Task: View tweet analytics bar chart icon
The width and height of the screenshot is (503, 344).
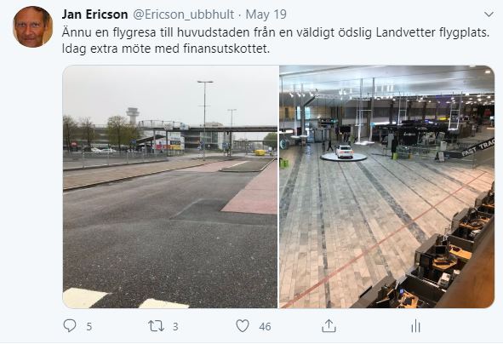Action: tap(415, 326)
